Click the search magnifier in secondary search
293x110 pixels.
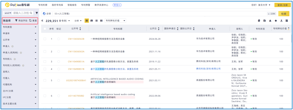(x=31, y=13)
